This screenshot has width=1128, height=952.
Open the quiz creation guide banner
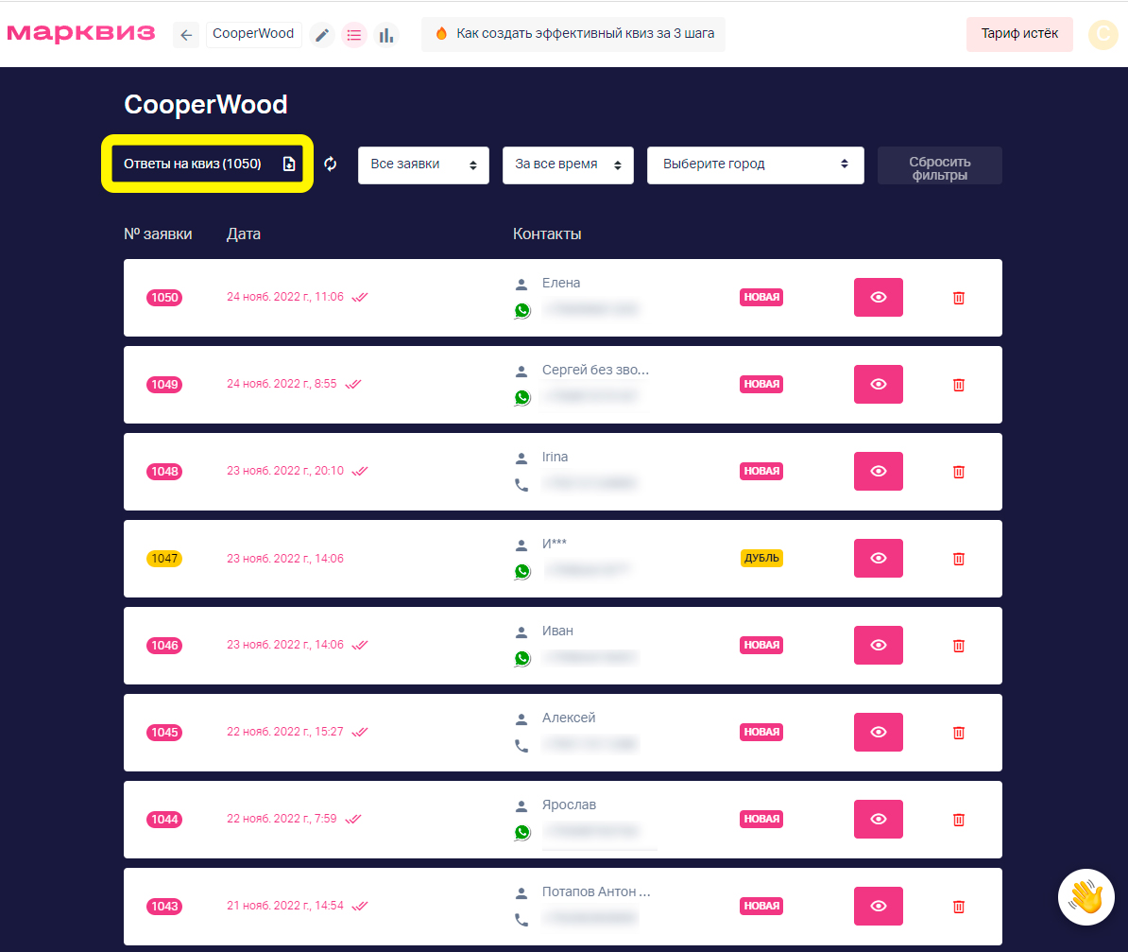click(x=573, y=34)
